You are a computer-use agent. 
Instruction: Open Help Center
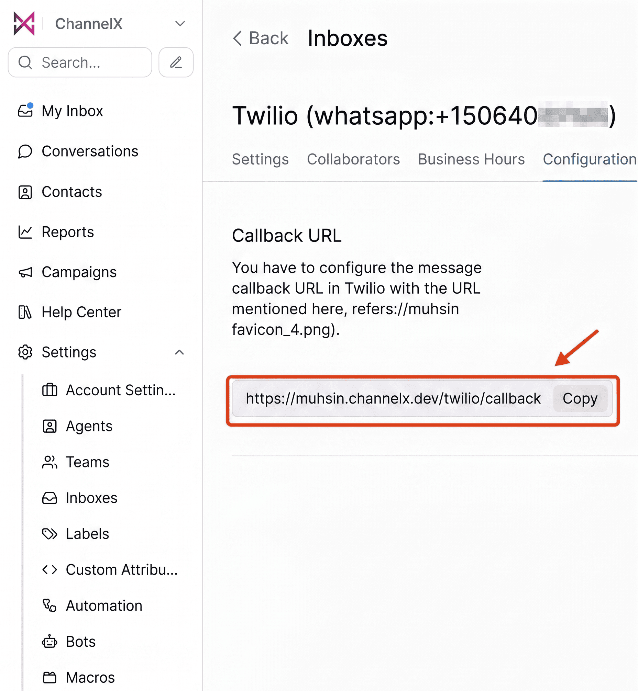point(81,312)
